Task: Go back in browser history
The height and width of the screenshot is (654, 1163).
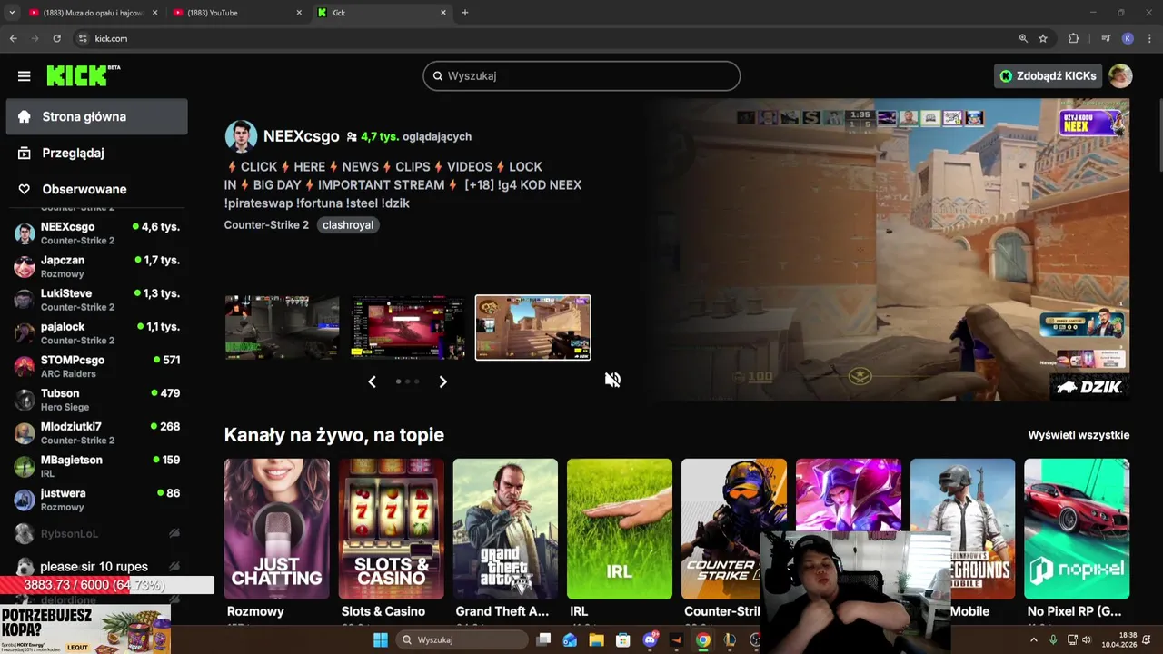Action: pyautogui.click(x=13, y=38)
